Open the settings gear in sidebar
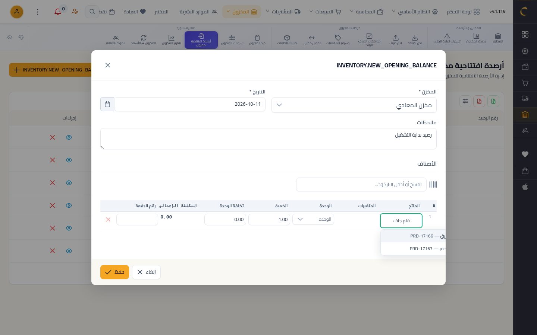 point(525,51)
